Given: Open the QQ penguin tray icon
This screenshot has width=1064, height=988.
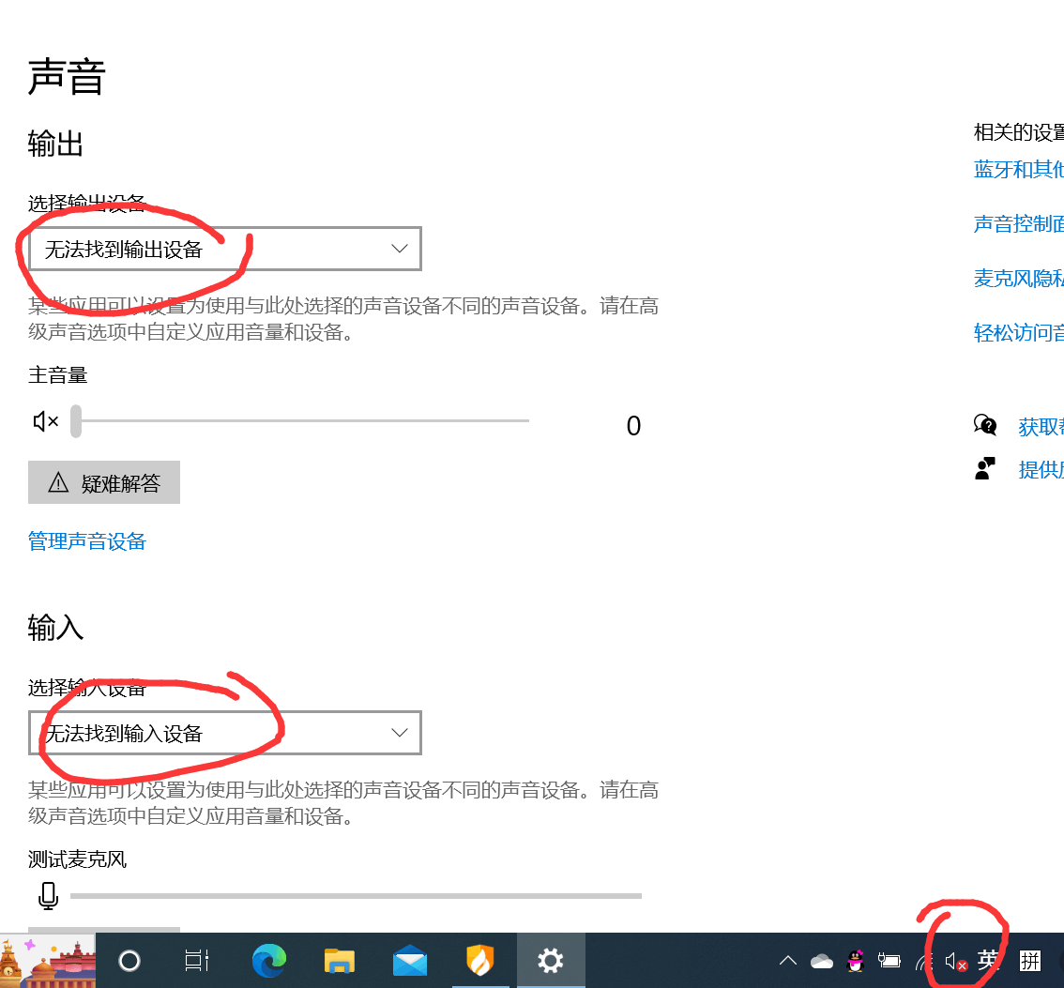Looking at the screenshot, I should pos(856,961).
